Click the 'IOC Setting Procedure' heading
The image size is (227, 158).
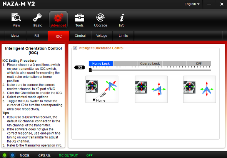(19, 61)
